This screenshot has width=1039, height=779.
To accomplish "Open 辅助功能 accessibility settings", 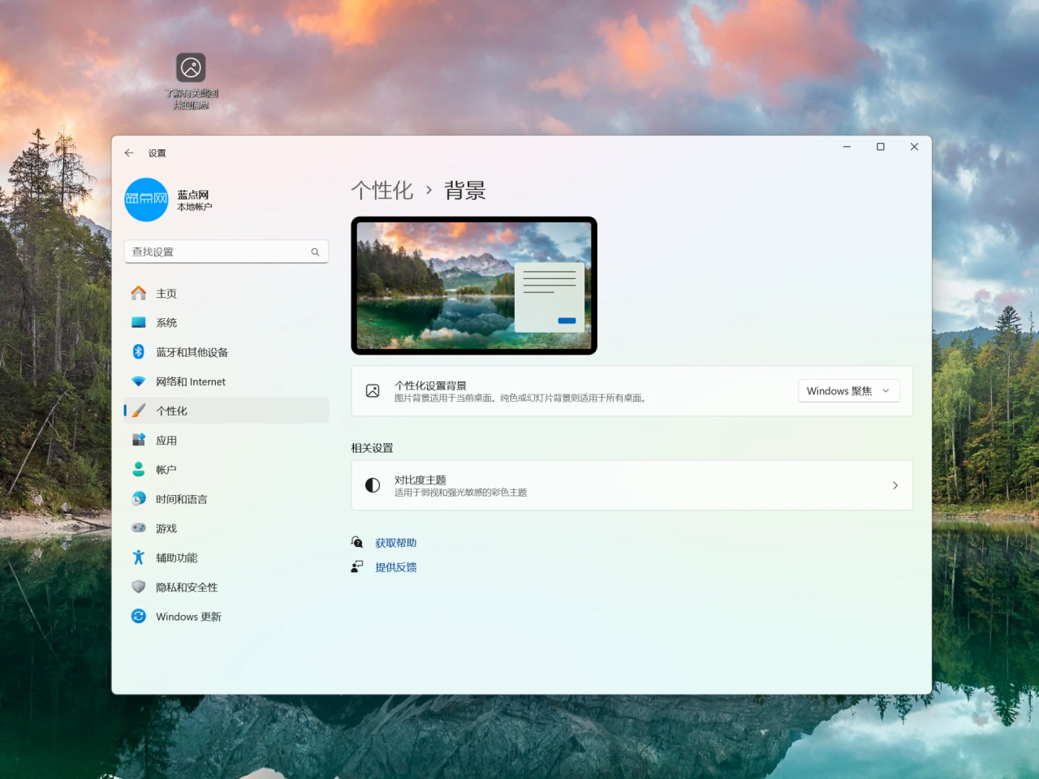I will [x=176, y=557].
